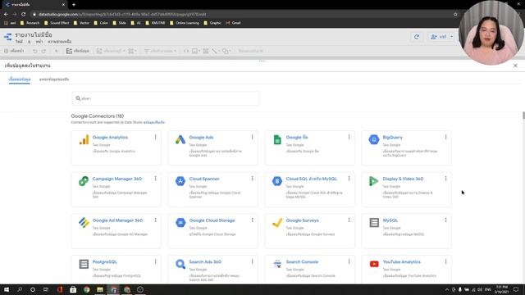The width and height of the screenshot is (525, 295).
Task: Click the undo arrow in toolbar
Action: [x=34, y=51]
